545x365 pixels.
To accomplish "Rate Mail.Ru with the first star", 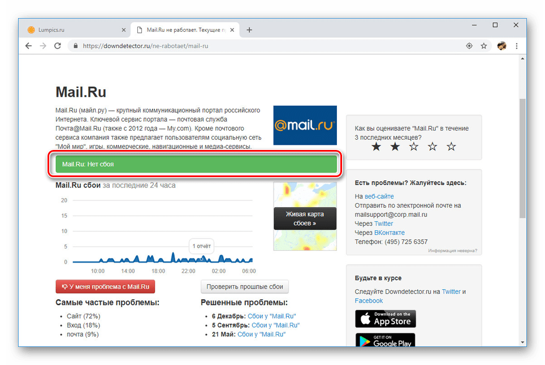I will [376, 147].
